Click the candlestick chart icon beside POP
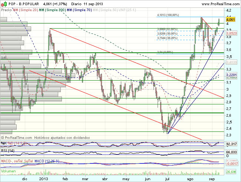Viewport: 241px width, 182px height. [3, 4]
